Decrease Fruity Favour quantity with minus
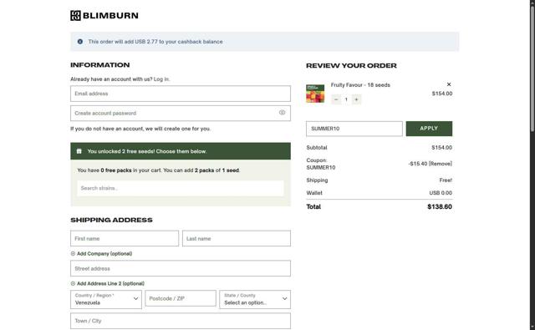This screenshot has width=535, height=330. [x=336, y=99]
